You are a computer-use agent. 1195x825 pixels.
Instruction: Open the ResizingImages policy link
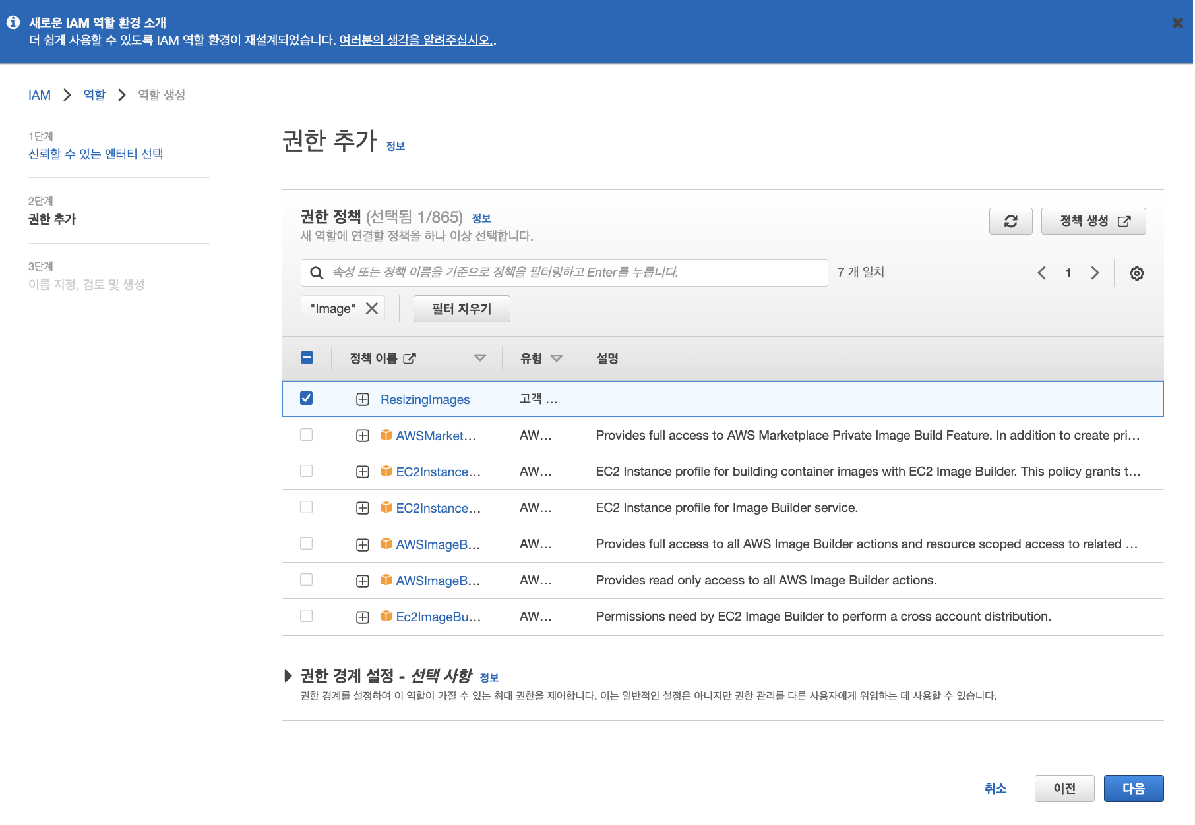[x=425, y=399]
